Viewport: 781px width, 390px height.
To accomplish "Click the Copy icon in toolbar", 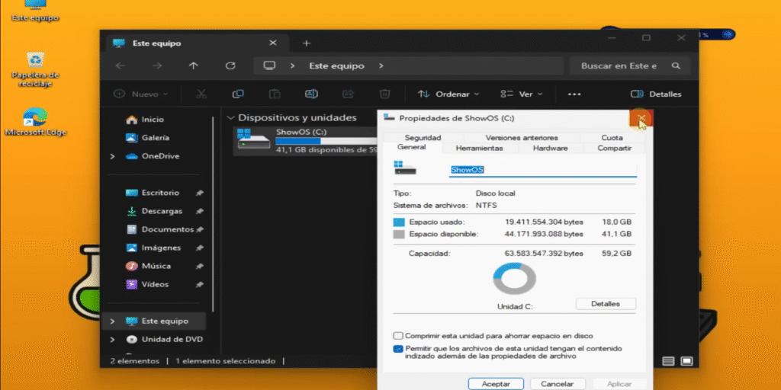I will click(238, 94).
